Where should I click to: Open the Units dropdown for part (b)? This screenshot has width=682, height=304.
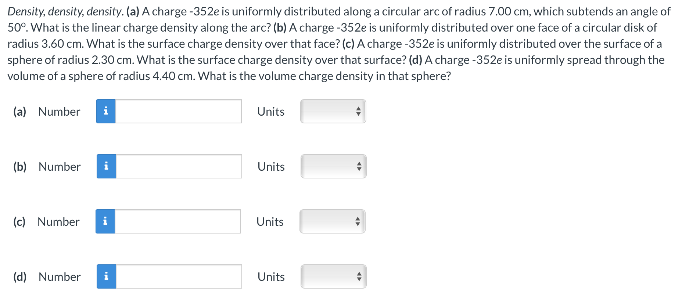pyautogui.click(x=333, y=167)
